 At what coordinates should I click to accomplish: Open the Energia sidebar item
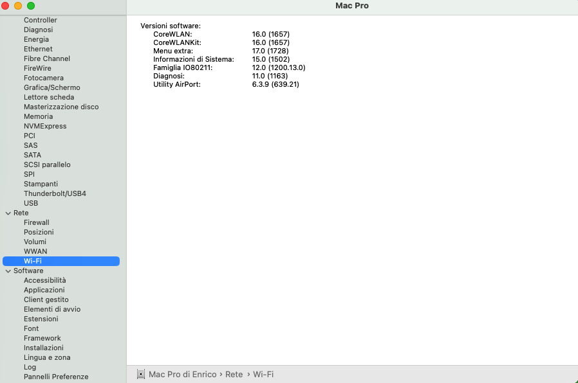click(36, 39)
